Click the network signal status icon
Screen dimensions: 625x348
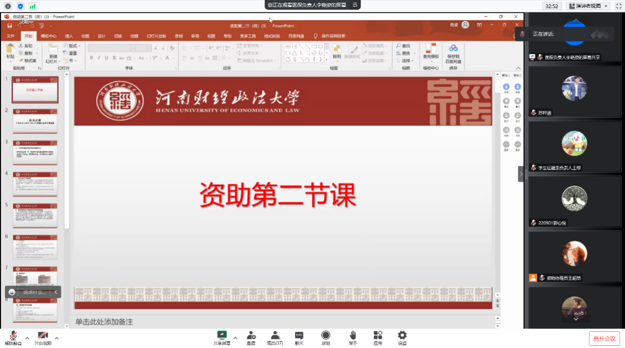pos(32,7)
